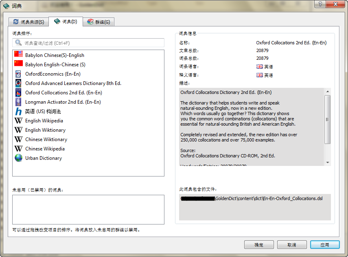Screen dimensions: 348x257
Task: Close the 词典 dialog window
Action: click(x=335, y=4)
